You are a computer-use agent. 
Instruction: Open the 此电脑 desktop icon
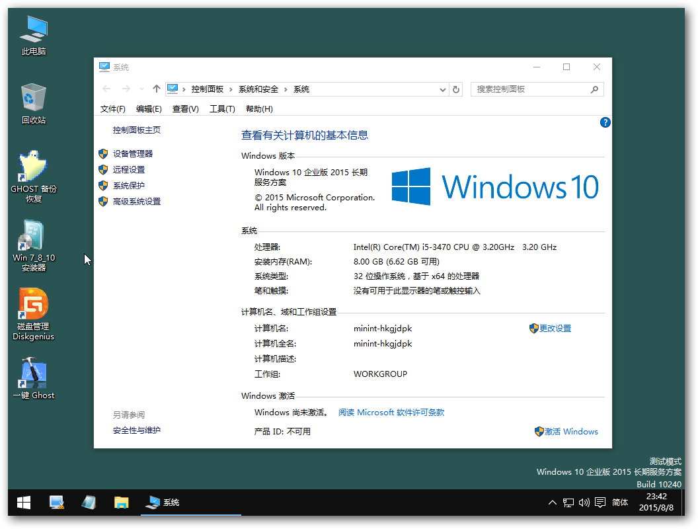[34, 36]
